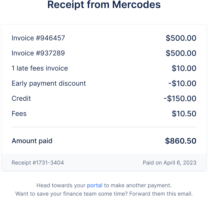The height and width of the screenshot is (197, 208).
Task: Click the Forward them this email text
Action: 161,194
